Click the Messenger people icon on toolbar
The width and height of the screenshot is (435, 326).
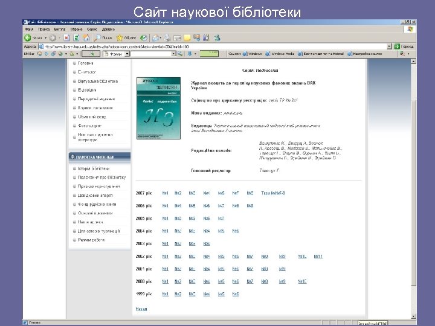[197, 37]
